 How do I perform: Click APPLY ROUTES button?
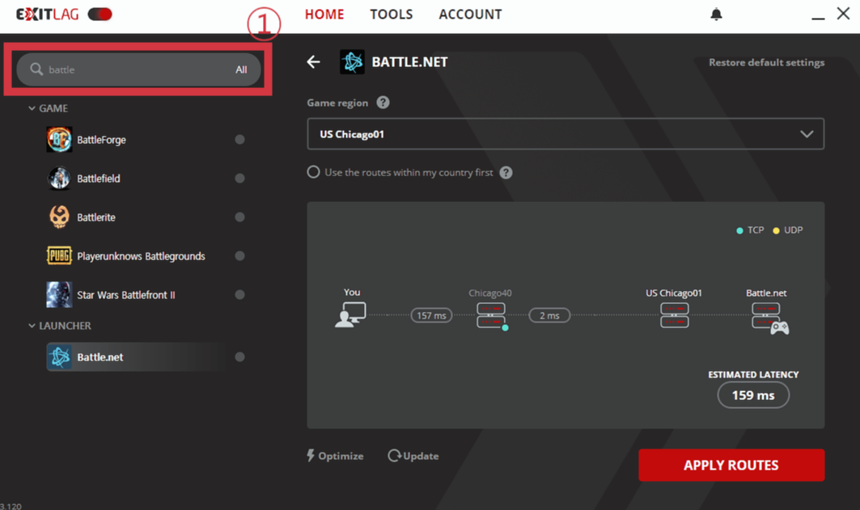731,465
